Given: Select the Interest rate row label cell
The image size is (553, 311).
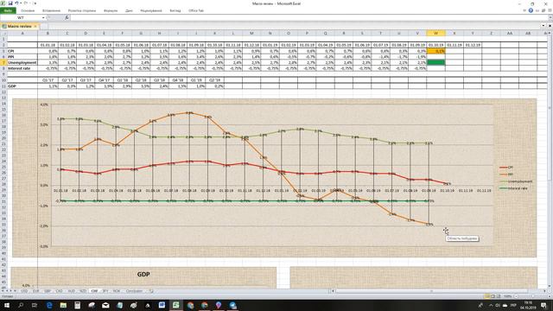Looking at the screenshot, I should 22,68.
